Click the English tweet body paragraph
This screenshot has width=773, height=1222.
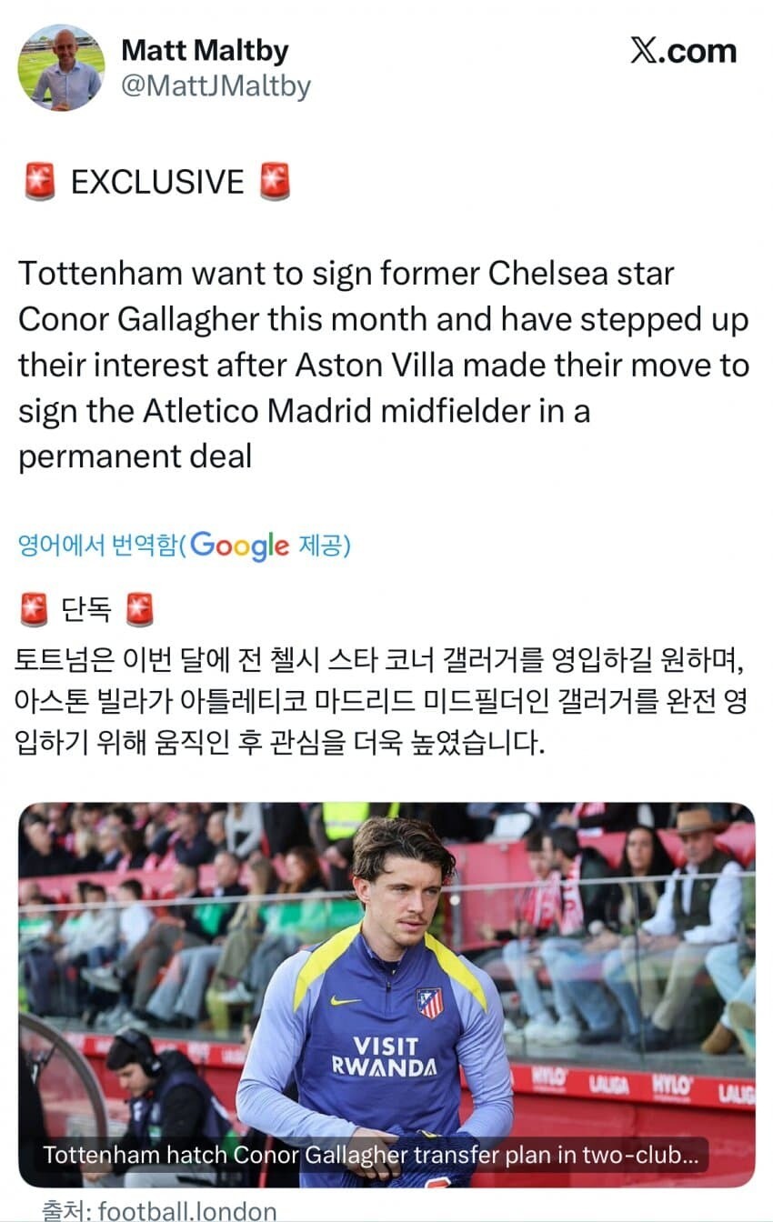[382, 364]
